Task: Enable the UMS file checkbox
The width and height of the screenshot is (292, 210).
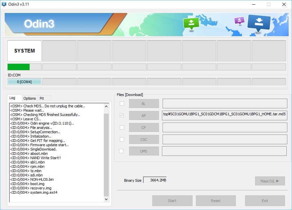Action: coord(121,151)
